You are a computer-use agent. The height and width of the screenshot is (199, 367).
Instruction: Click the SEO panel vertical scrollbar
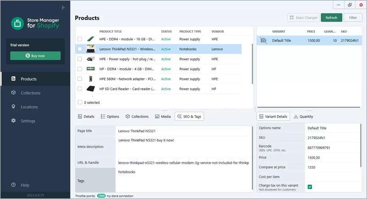[252, 158]
